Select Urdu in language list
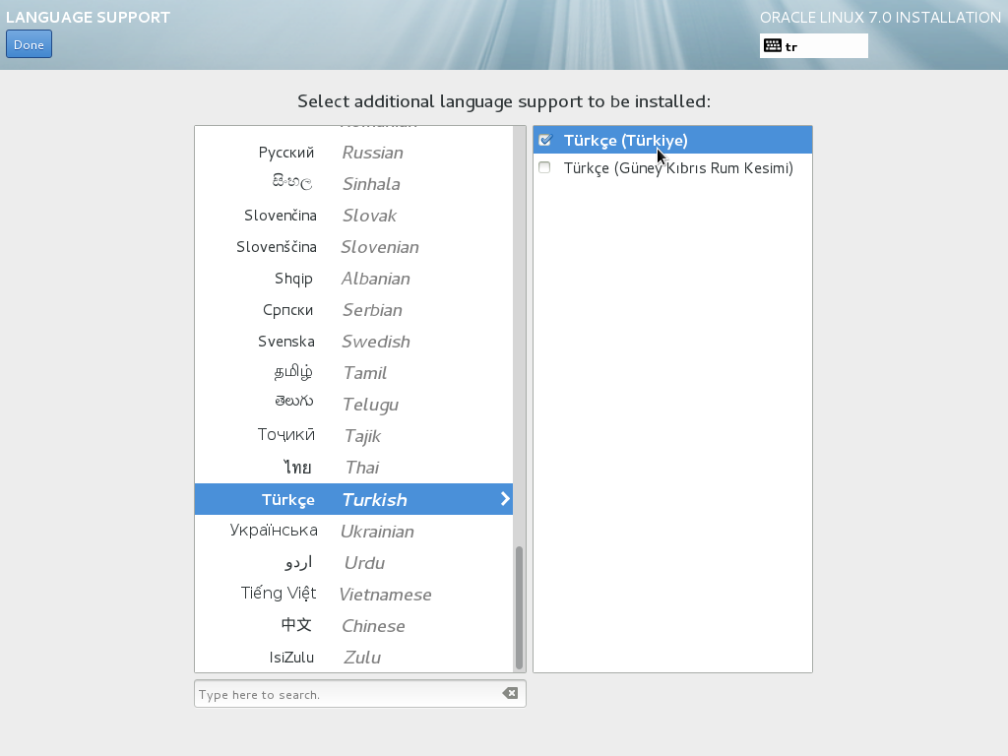 coord(353,563)
